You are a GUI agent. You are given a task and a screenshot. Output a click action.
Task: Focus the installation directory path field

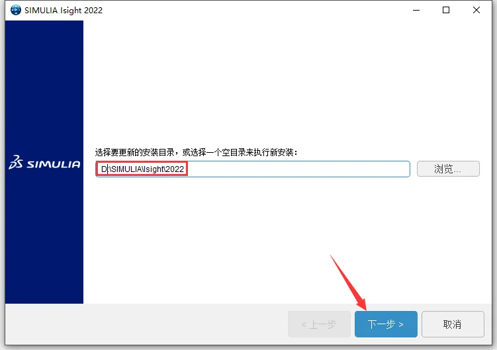253,169
